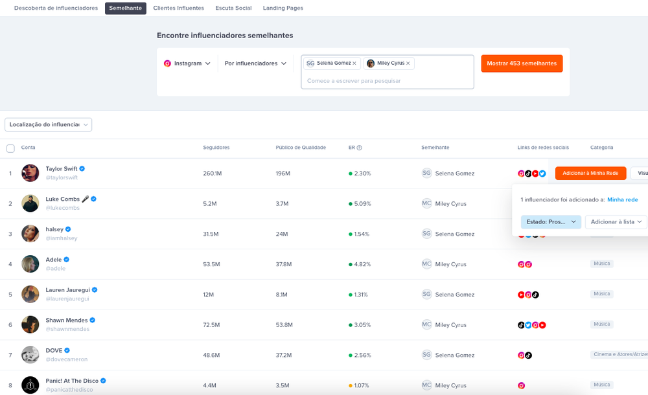
Task: Open Taylor Swift's profile name link
Action: (62, 168)
